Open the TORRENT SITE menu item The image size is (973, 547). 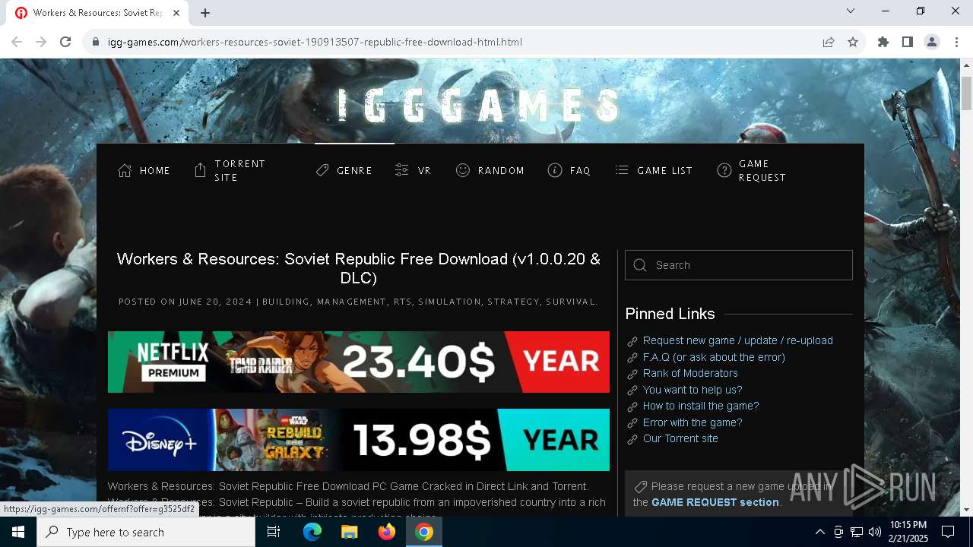click(x=230, y=170)
